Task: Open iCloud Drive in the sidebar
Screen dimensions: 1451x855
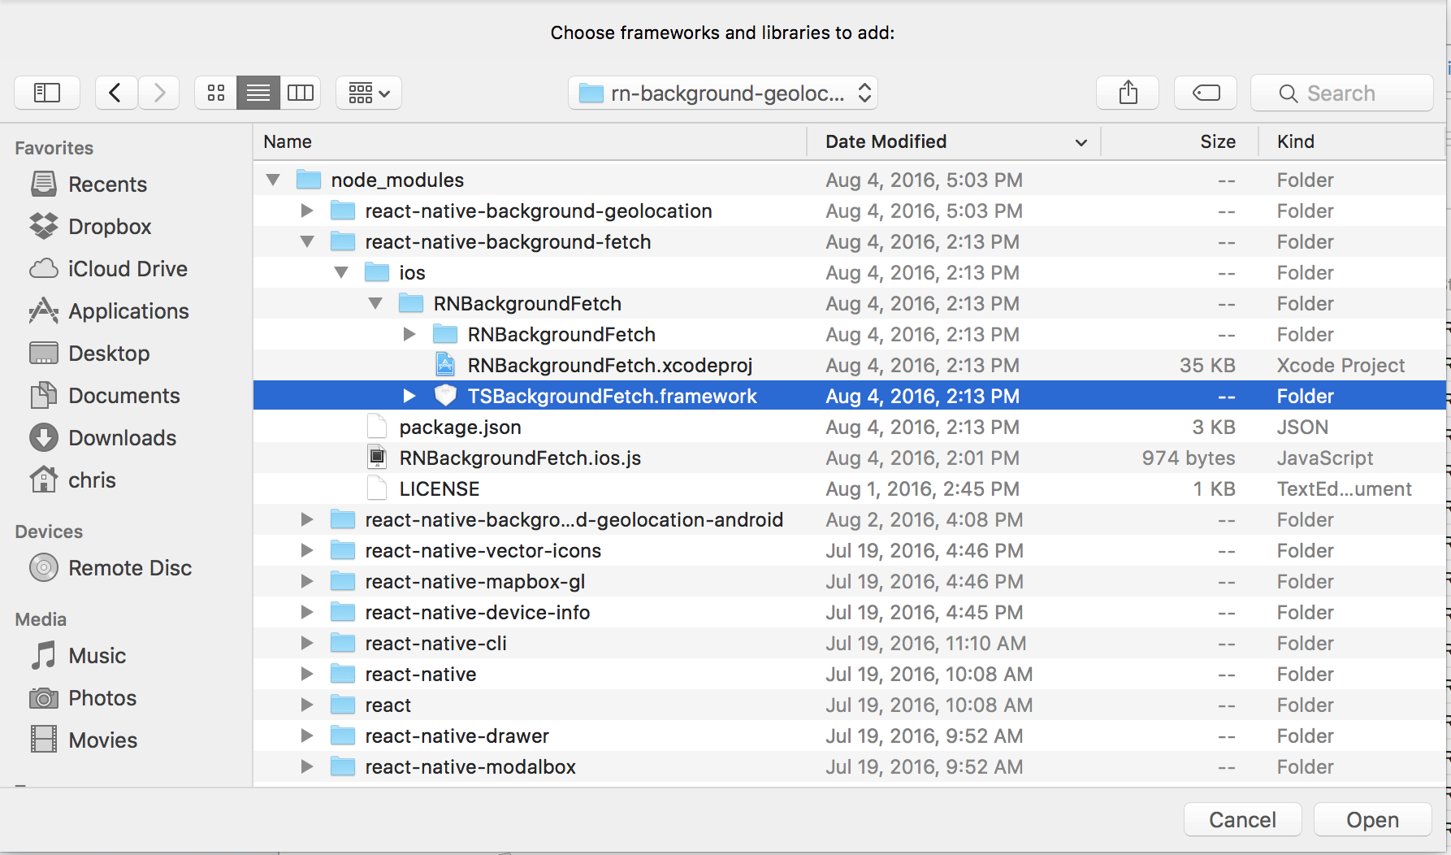Action: coord(128,269)
